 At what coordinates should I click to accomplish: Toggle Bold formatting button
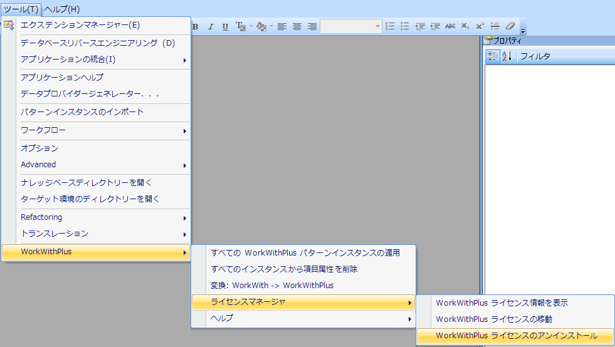195,26
